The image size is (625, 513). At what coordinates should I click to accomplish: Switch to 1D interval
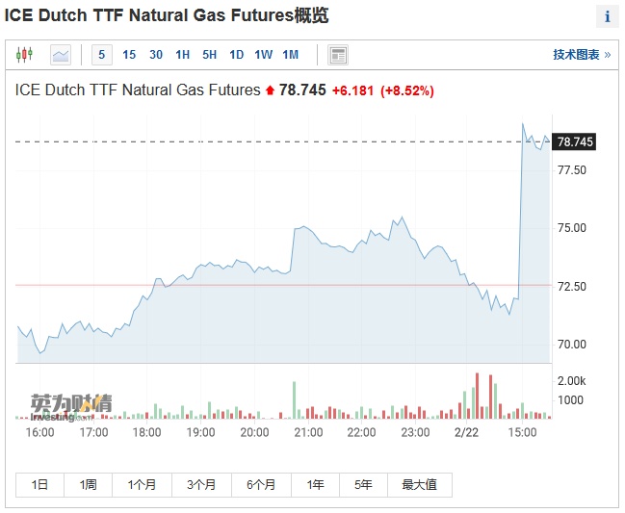click(x=237, y=55)
